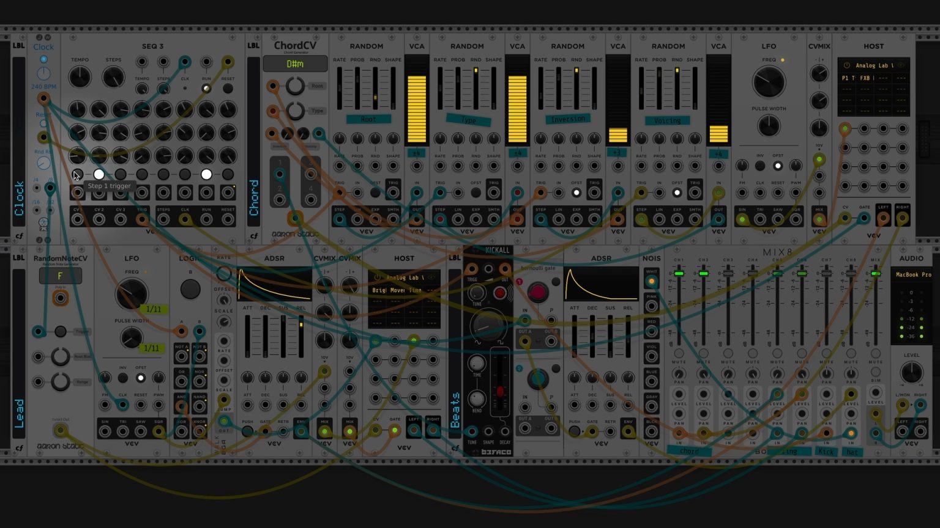Click the power icon on bottom HOST display
Screen dimensions: 940x528
[x=378, y=277]
